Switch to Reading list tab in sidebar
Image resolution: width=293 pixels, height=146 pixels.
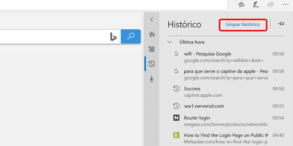(152, 49)
